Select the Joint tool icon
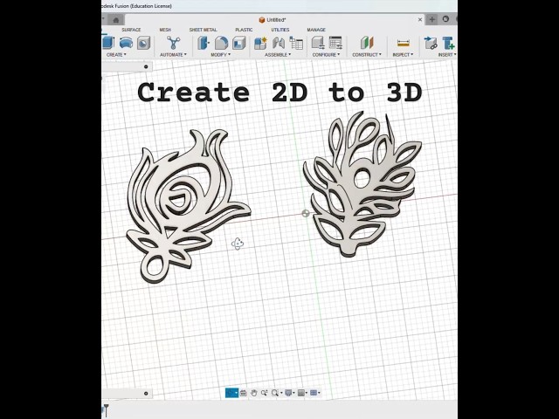This screenshot has height=419, width=559. click(279, 43)
